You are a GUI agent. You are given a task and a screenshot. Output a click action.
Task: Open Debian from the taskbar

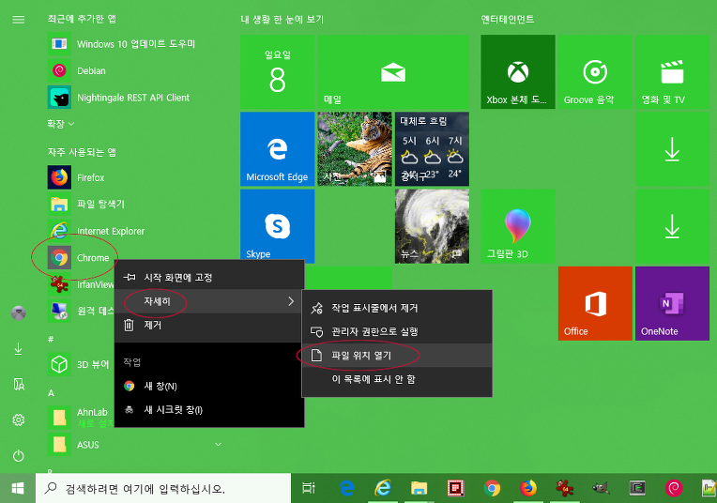[674, 488]
